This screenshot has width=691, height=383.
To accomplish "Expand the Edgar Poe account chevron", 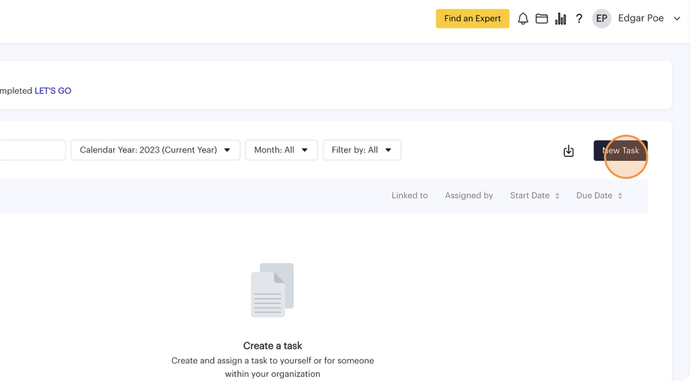I will [x=677, y=19].
